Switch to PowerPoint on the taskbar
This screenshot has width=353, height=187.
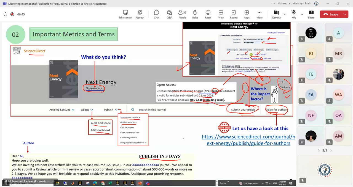[x=140, y=183]
